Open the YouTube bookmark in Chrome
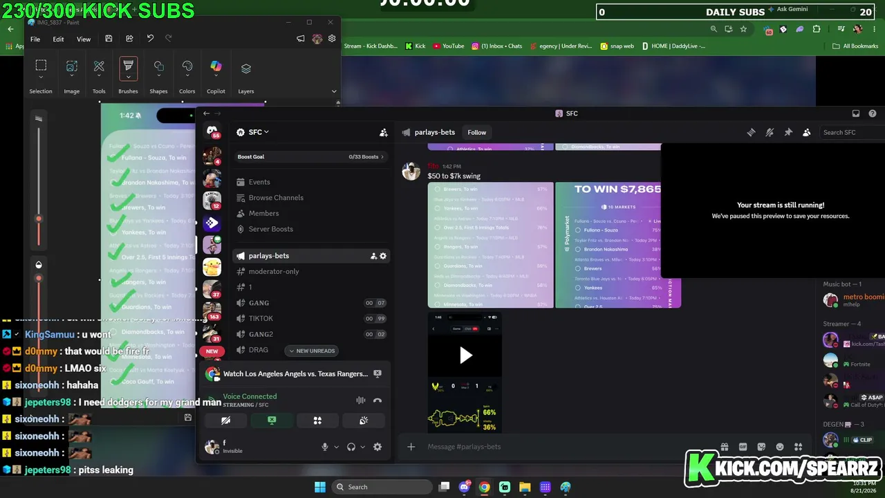This screenshot has height=498, width=885. [x=448, y=46]
